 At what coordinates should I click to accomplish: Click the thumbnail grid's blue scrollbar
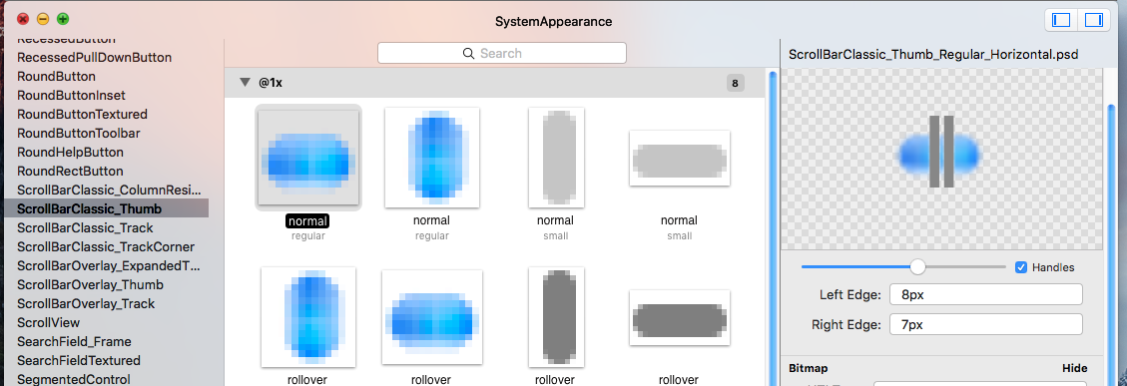click(x=773, y=228)
